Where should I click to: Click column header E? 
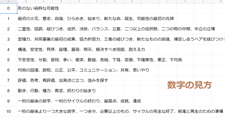coord(79,1)
